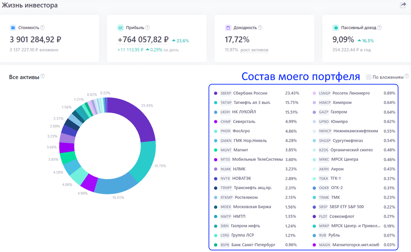Toggle the По вложениям checkbox
The height and width of the screenshot is (252, 411).
point(369,77)
